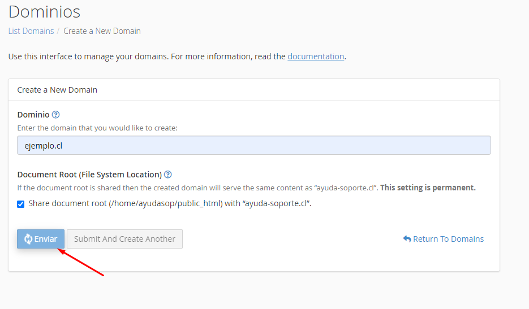
Task: Submit the form with the Enviar button
Action: point(41,239)
